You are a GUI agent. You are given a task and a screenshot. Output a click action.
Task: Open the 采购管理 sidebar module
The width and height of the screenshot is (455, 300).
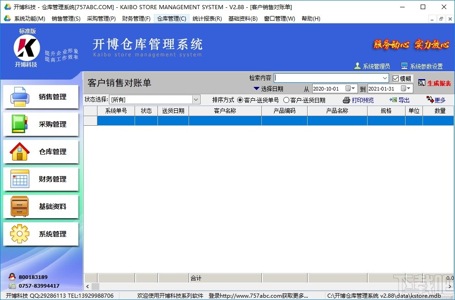click(41, 124)
